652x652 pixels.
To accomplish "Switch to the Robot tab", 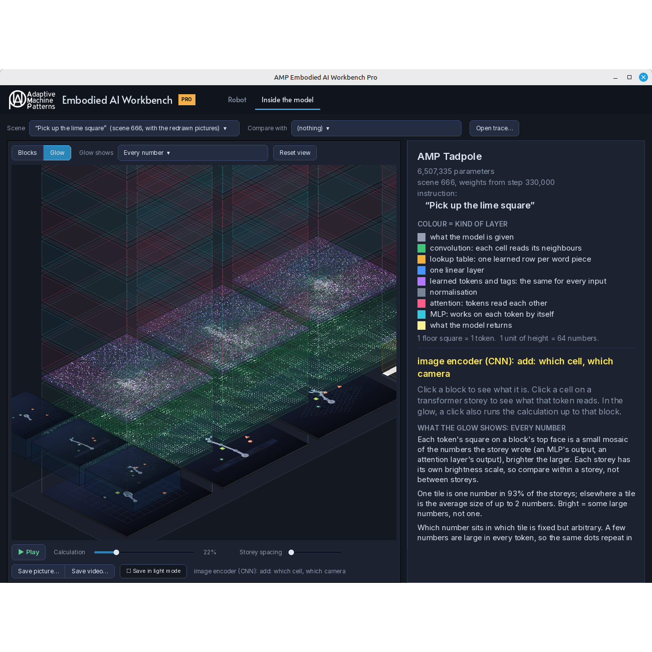I will tap(237, 100).
